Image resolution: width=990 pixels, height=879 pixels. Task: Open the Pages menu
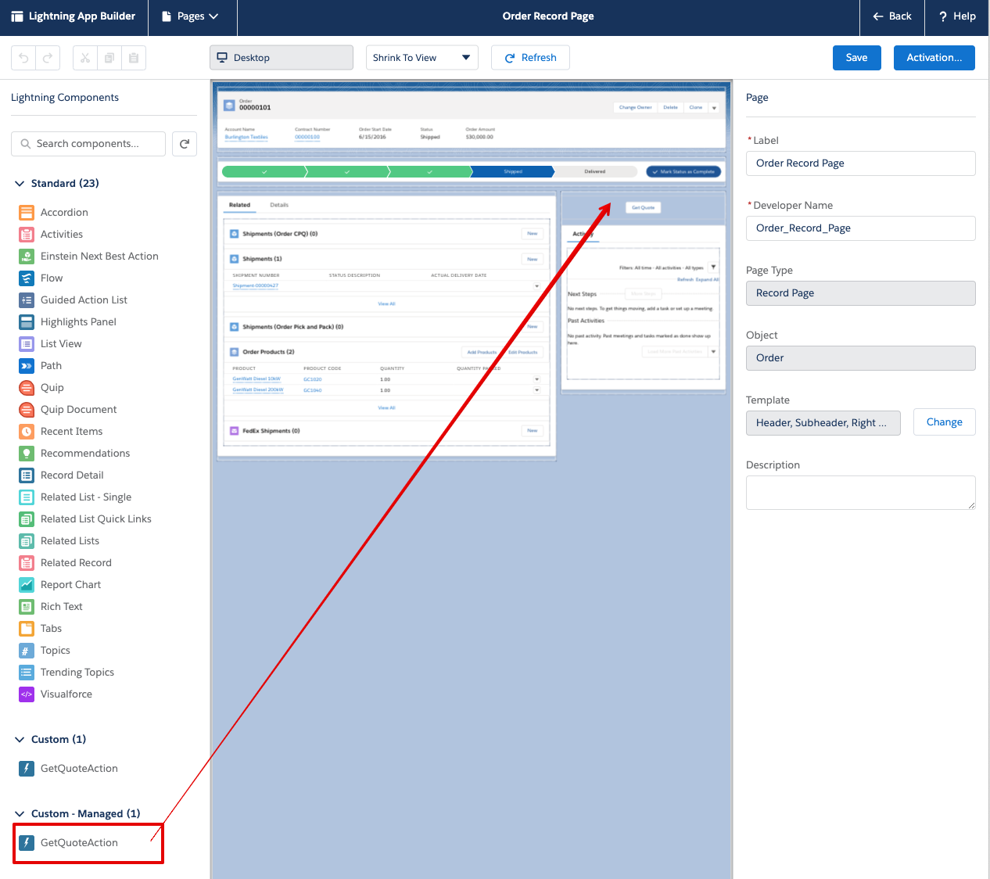[x=192, y=16]
